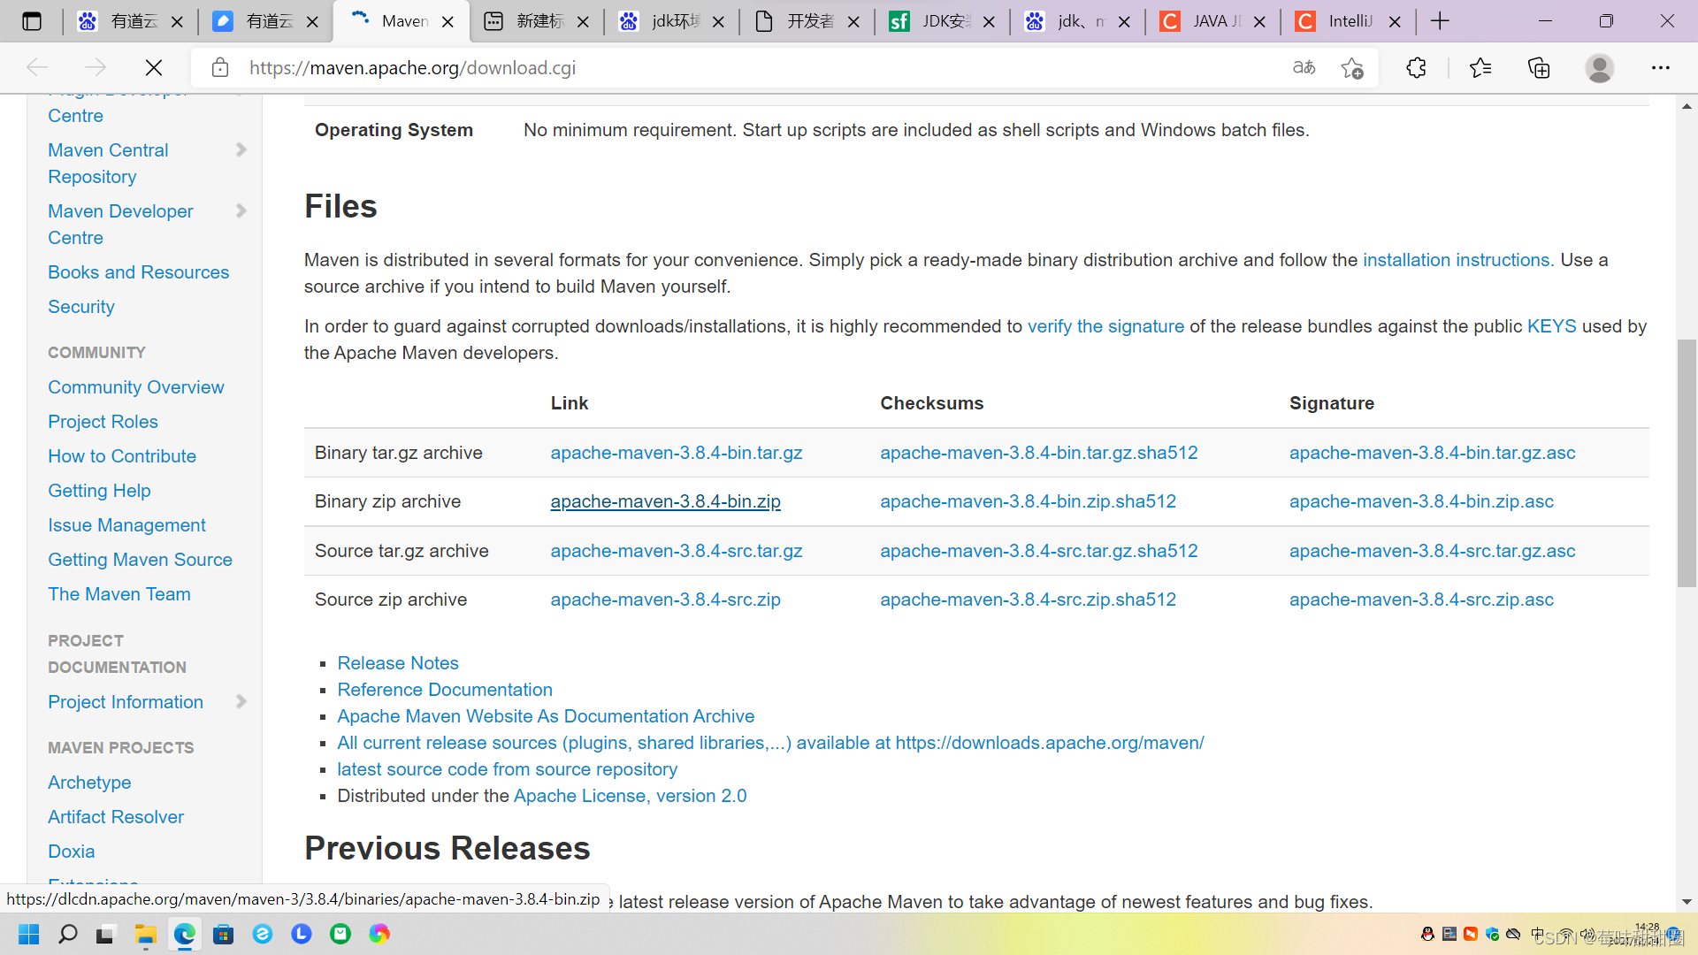
Task: Expand the Maven Central Repository sidebar entry
Action: point(241,149)
